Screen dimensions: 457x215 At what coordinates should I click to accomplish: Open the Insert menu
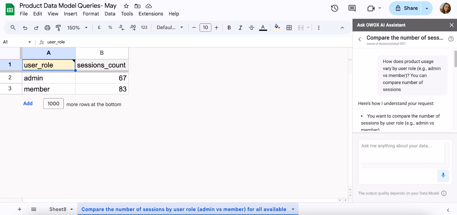(x=71, y=14)
